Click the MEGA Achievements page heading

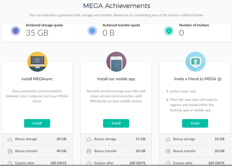click(116, 6)
